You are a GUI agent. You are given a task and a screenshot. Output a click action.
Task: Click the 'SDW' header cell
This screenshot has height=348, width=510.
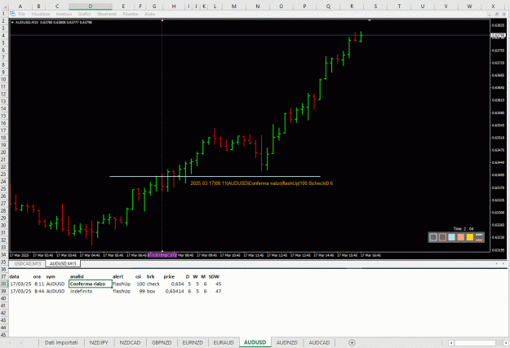click(214, 276)
